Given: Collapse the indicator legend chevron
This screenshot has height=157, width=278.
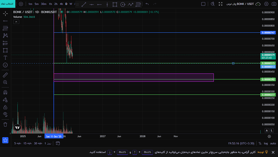Looking at the screenshot, I should coord(16,22).
